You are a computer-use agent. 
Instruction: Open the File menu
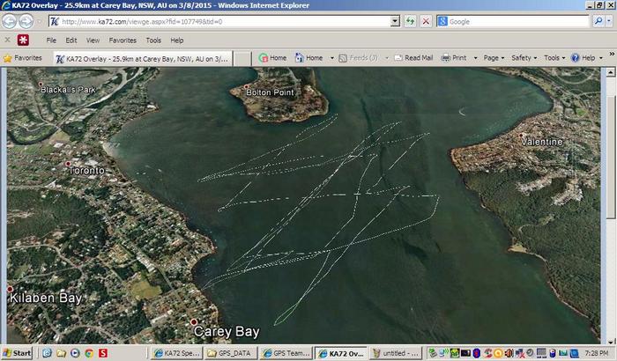coord(51,40)
